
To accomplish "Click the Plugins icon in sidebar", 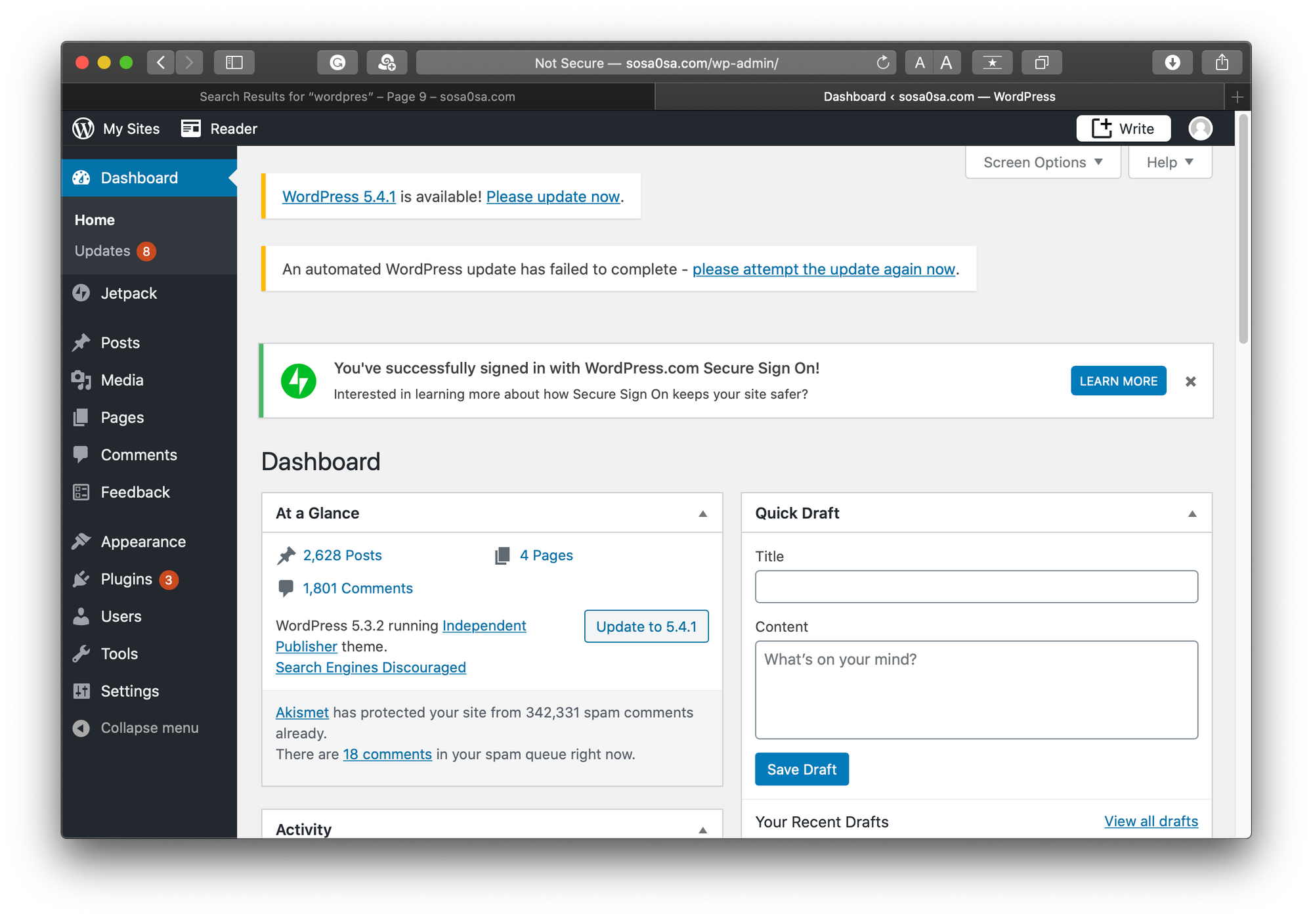I will pos(84,579).
